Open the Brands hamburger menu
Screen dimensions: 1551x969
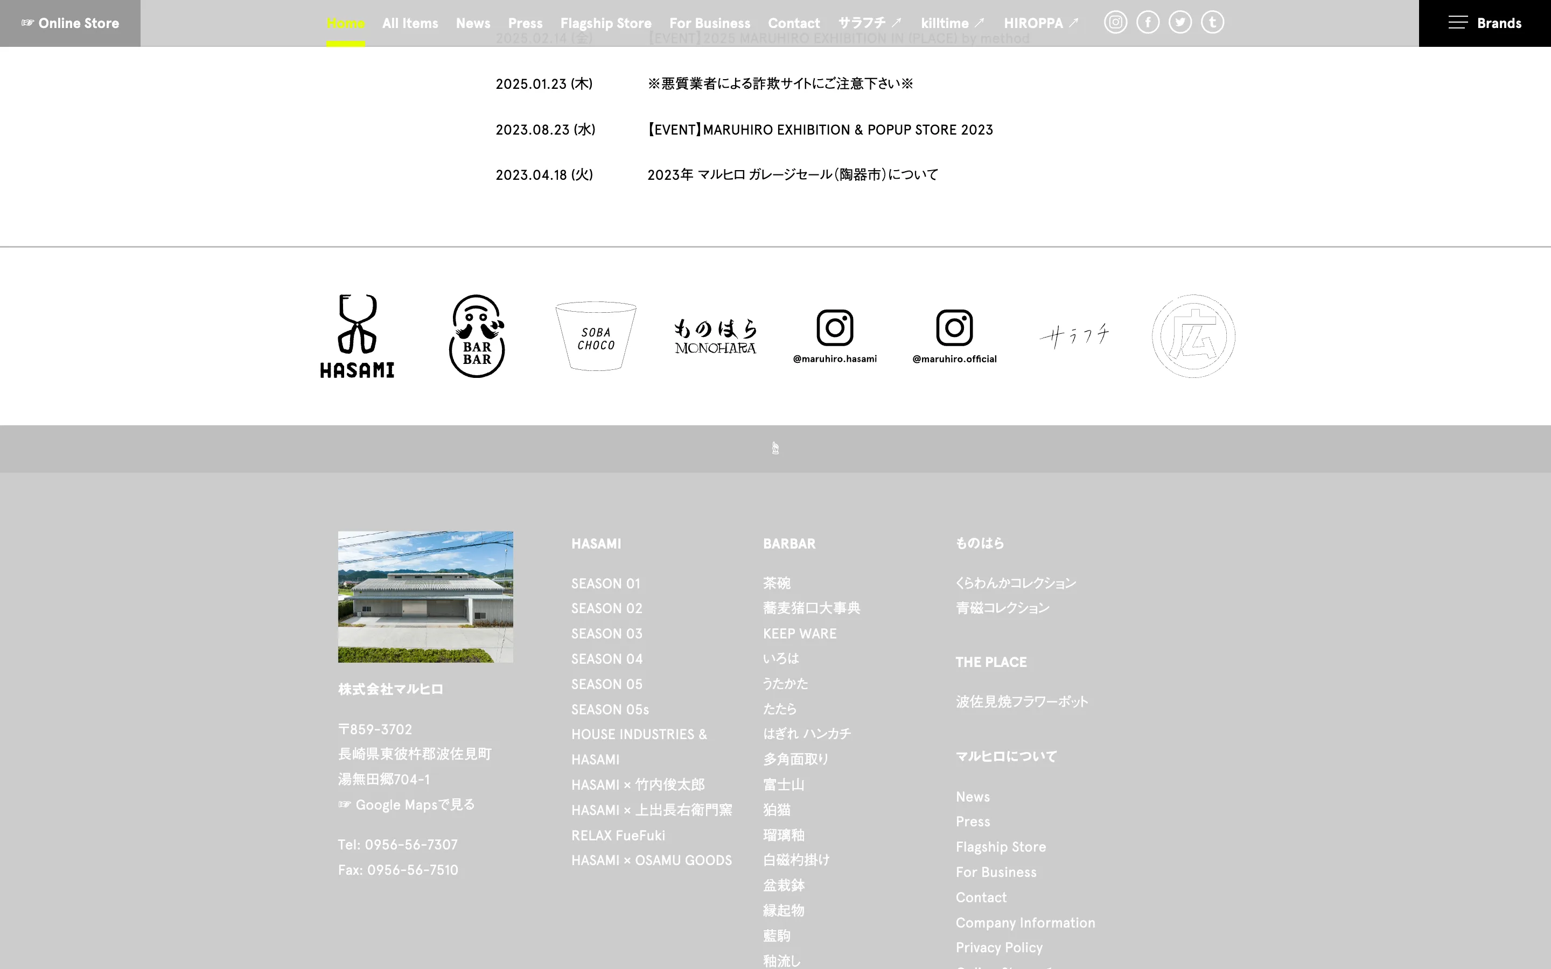click(1484, 23)
